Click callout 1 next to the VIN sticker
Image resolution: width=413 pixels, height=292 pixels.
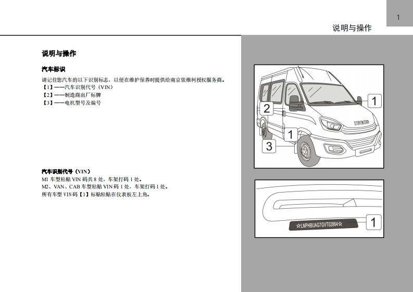373,223
